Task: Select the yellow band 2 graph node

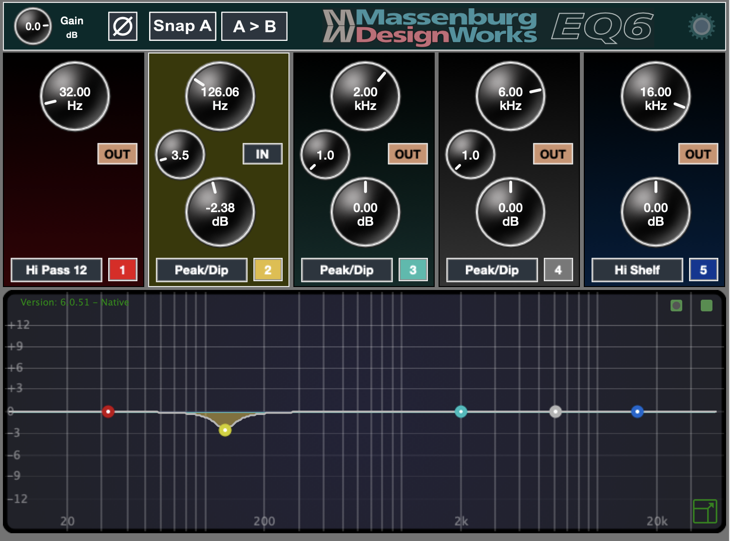Action: pos(225,430)
